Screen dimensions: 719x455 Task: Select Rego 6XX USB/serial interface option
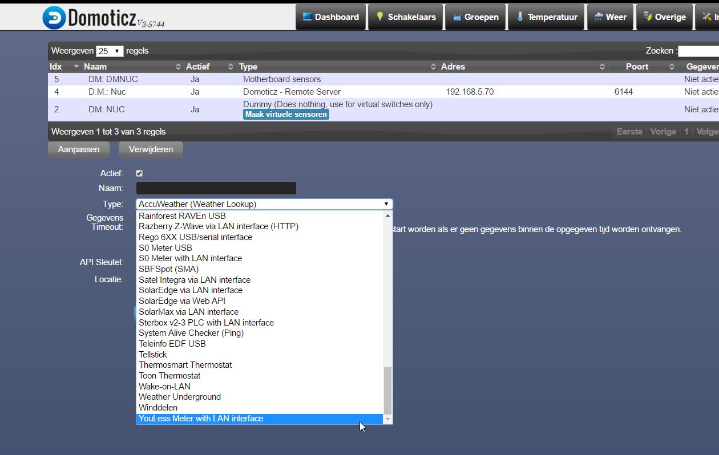[x=260, y=237]
